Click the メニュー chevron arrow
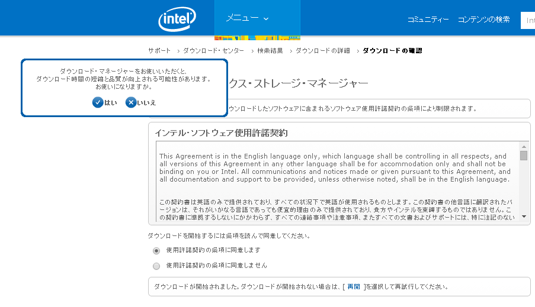535x307 pixels. (x=266, y=19)
